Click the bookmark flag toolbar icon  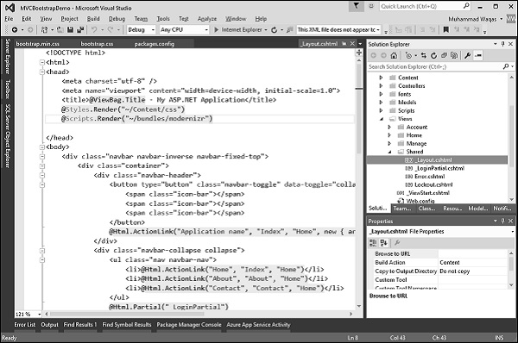(x=446, y=30)
